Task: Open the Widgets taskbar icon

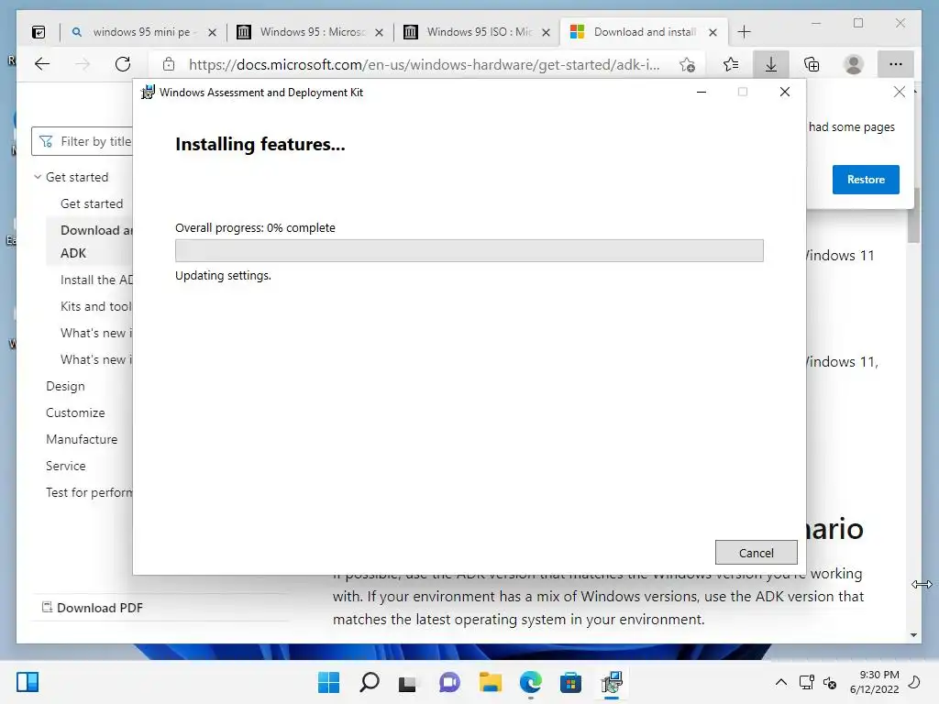Action: 28,682
